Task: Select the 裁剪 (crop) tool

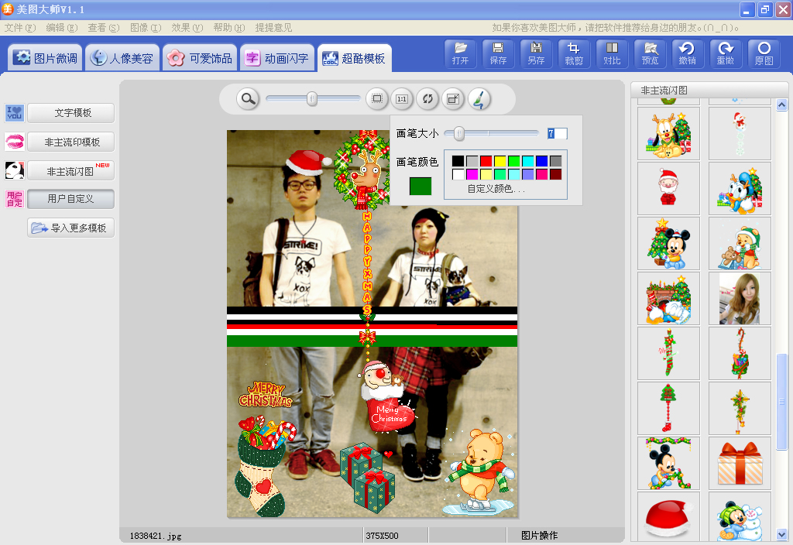Action: (574, 53)
